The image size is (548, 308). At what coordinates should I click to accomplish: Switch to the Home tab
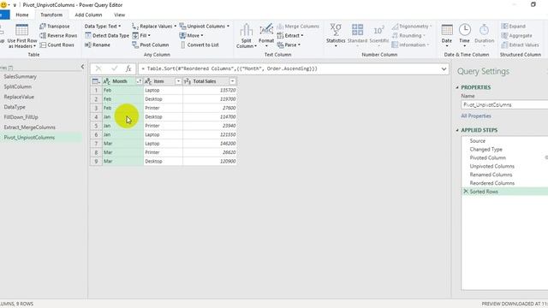(x=22, y=15)
